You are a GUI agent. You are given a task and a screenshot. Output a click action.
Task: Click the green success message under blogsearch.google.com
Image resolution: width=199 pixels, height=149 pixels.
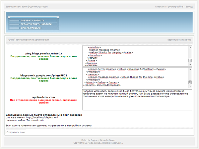44,79
